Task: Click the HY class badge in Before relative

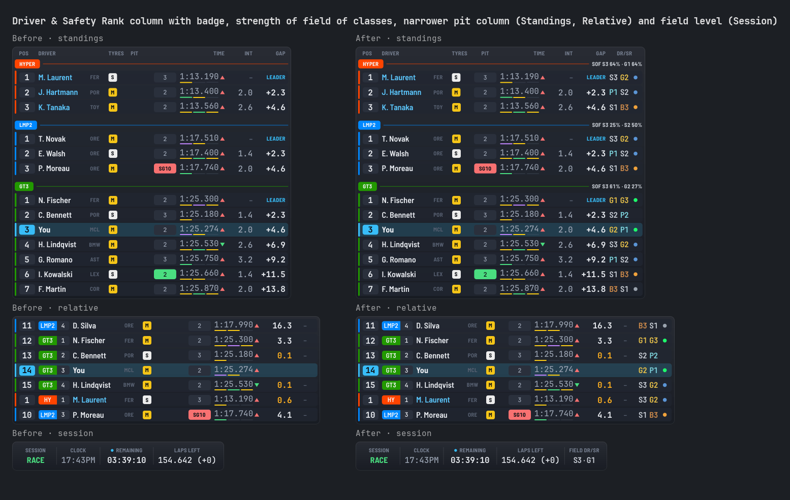Action: [48, 400]
